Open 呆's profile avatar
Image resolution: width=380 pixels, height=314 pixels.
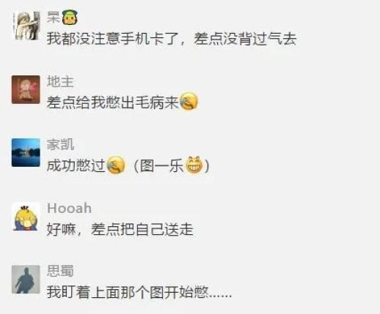(x=26, y=26)
